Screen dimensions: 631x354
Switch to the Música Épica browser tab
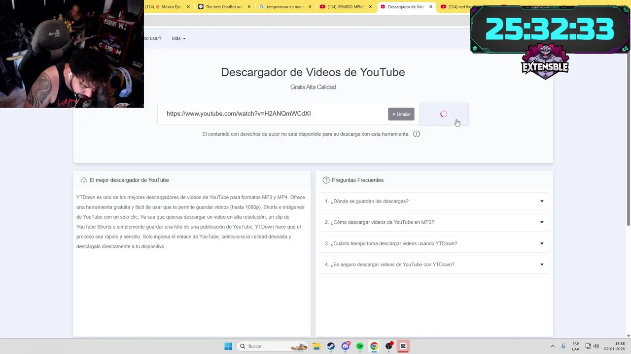pyautogui.click(x=167, y=7)
